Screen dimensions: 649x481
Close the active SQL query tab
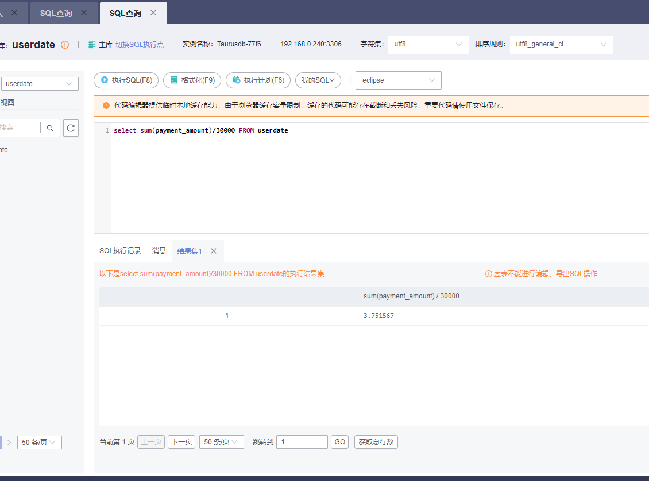(153, 13)
